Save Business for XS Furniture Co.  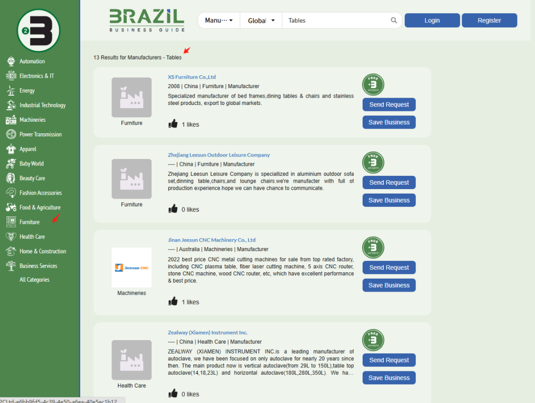389,122
